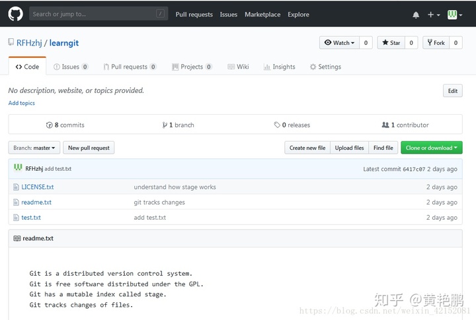View the forks count next to Fork
Viewport: 476px width, 320px height.
pyautogui.click(x=456, y=43)
